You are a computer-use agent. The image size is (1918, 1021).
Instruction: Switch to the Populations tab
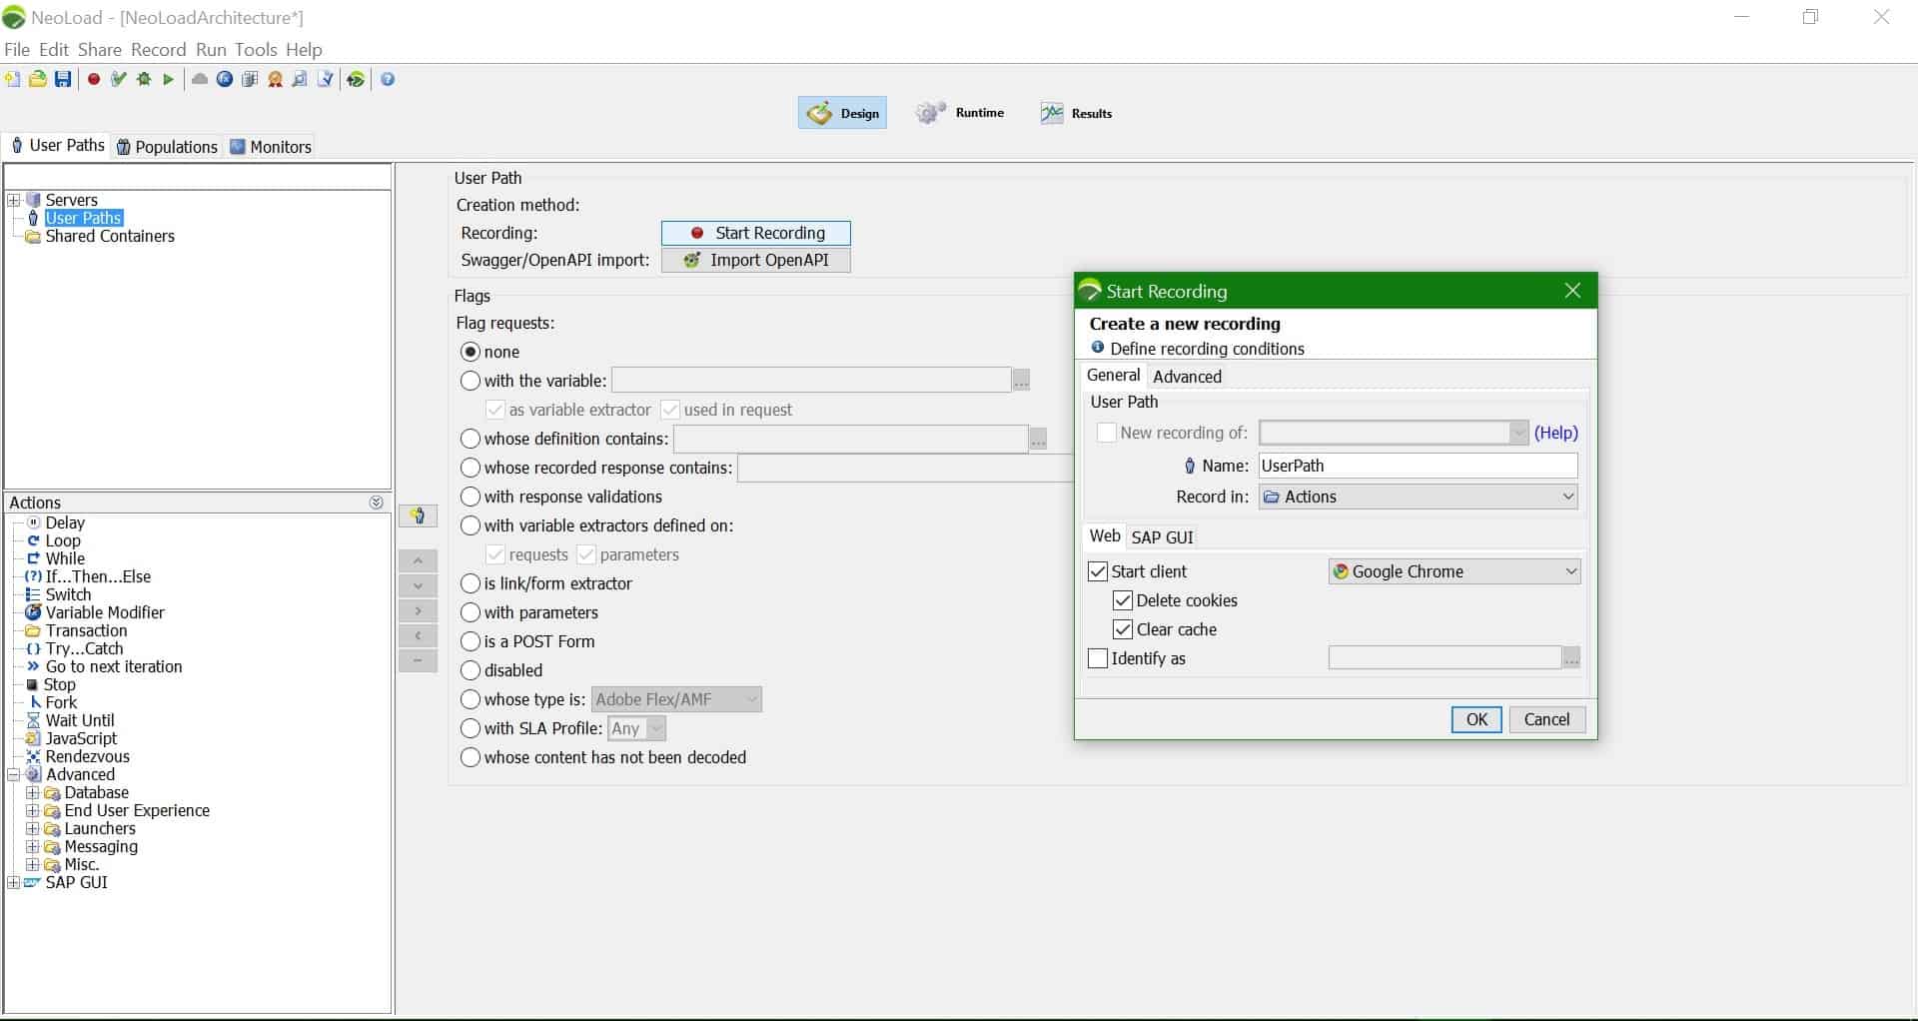[167, 147]
